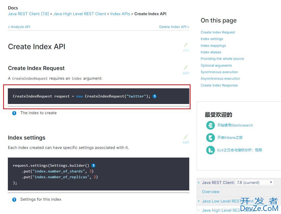The height and width of the screenshot is (214, 281).
Task: Click edit pencil beside Create Index API heading
Action: click(x=186, y=47)
